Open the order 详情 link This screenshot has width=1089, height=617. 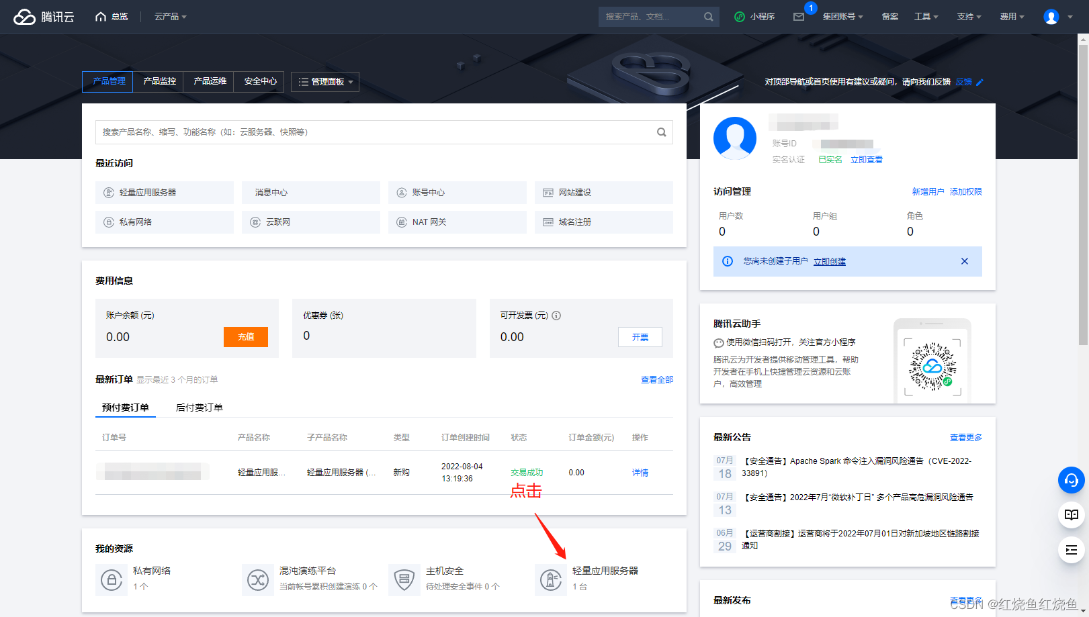click(x=640, y=473)
